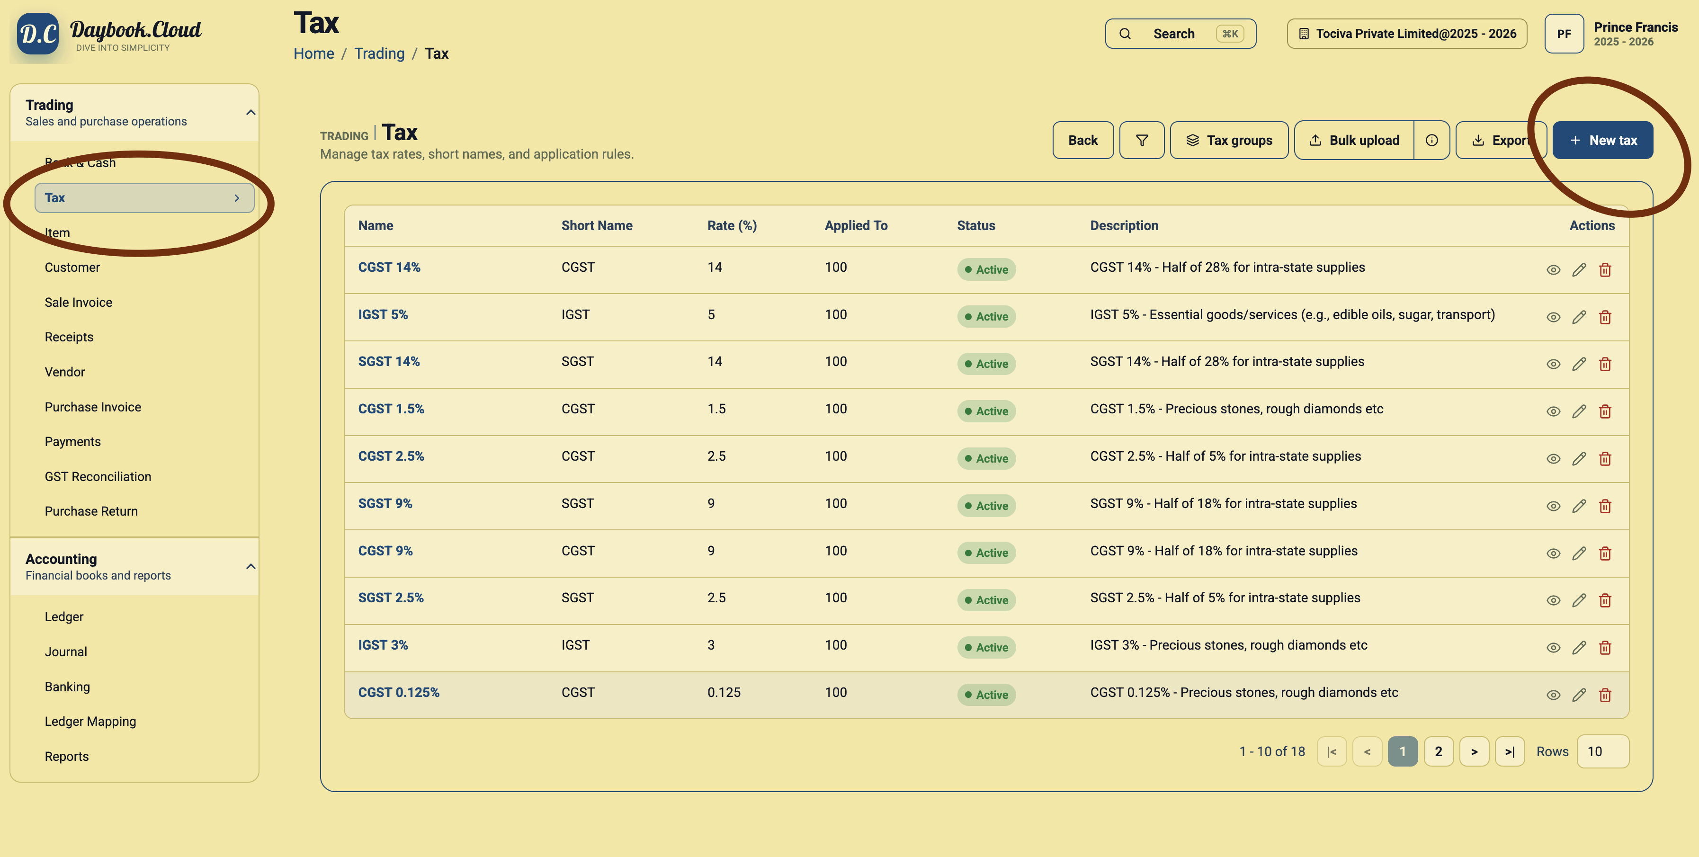Screen dimensions: 1699x857
Task: Open the Reports sidebar entry
Action: click(67, 757)
